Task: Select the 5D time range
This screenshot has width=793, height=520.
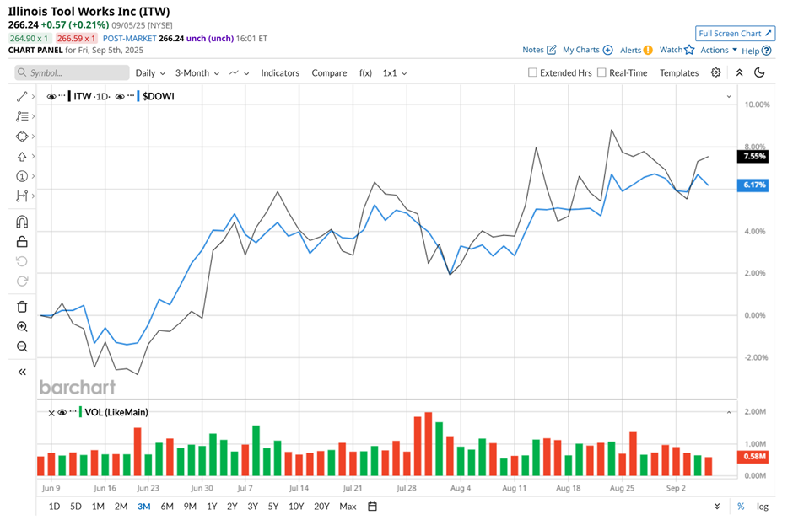Action: coord(76,507)
